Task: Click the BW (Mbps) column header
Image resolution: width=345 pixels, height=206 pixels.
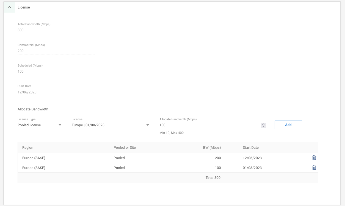Action: (212, 147)
